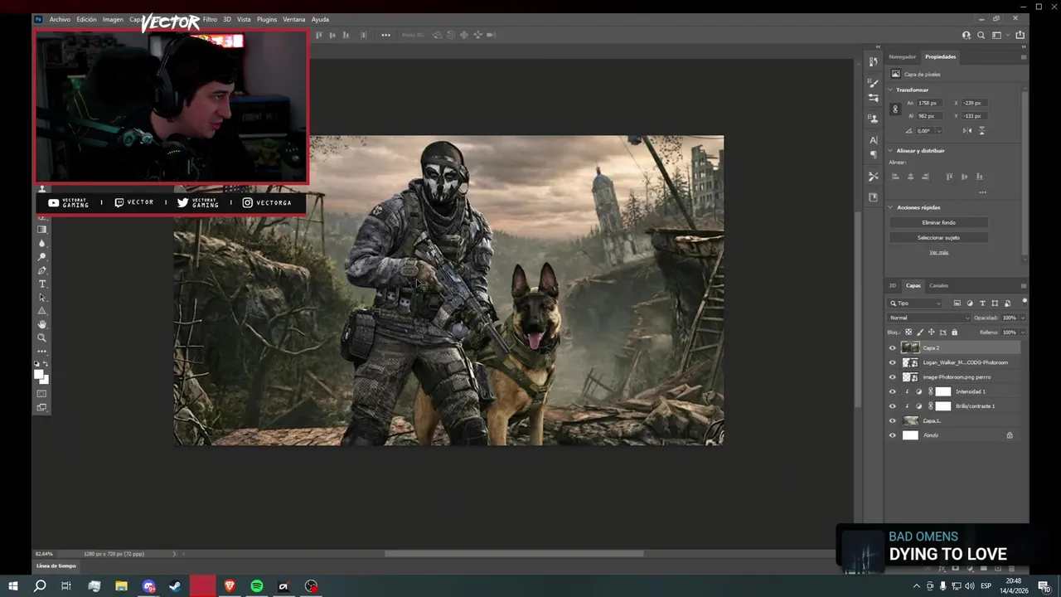The height and width of the screenshot is (597, 1061).
Task: Select the Shape (triangle) tool
Action: point(42,310)
